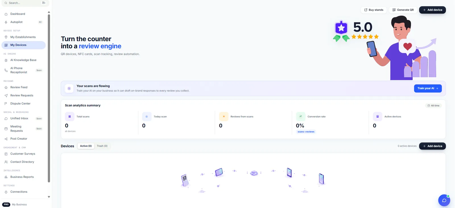The width and height of the screenshot is (455, 208).
Task: Click the Meeting Requests calendar icon
Action: click(x=6, y=129)
